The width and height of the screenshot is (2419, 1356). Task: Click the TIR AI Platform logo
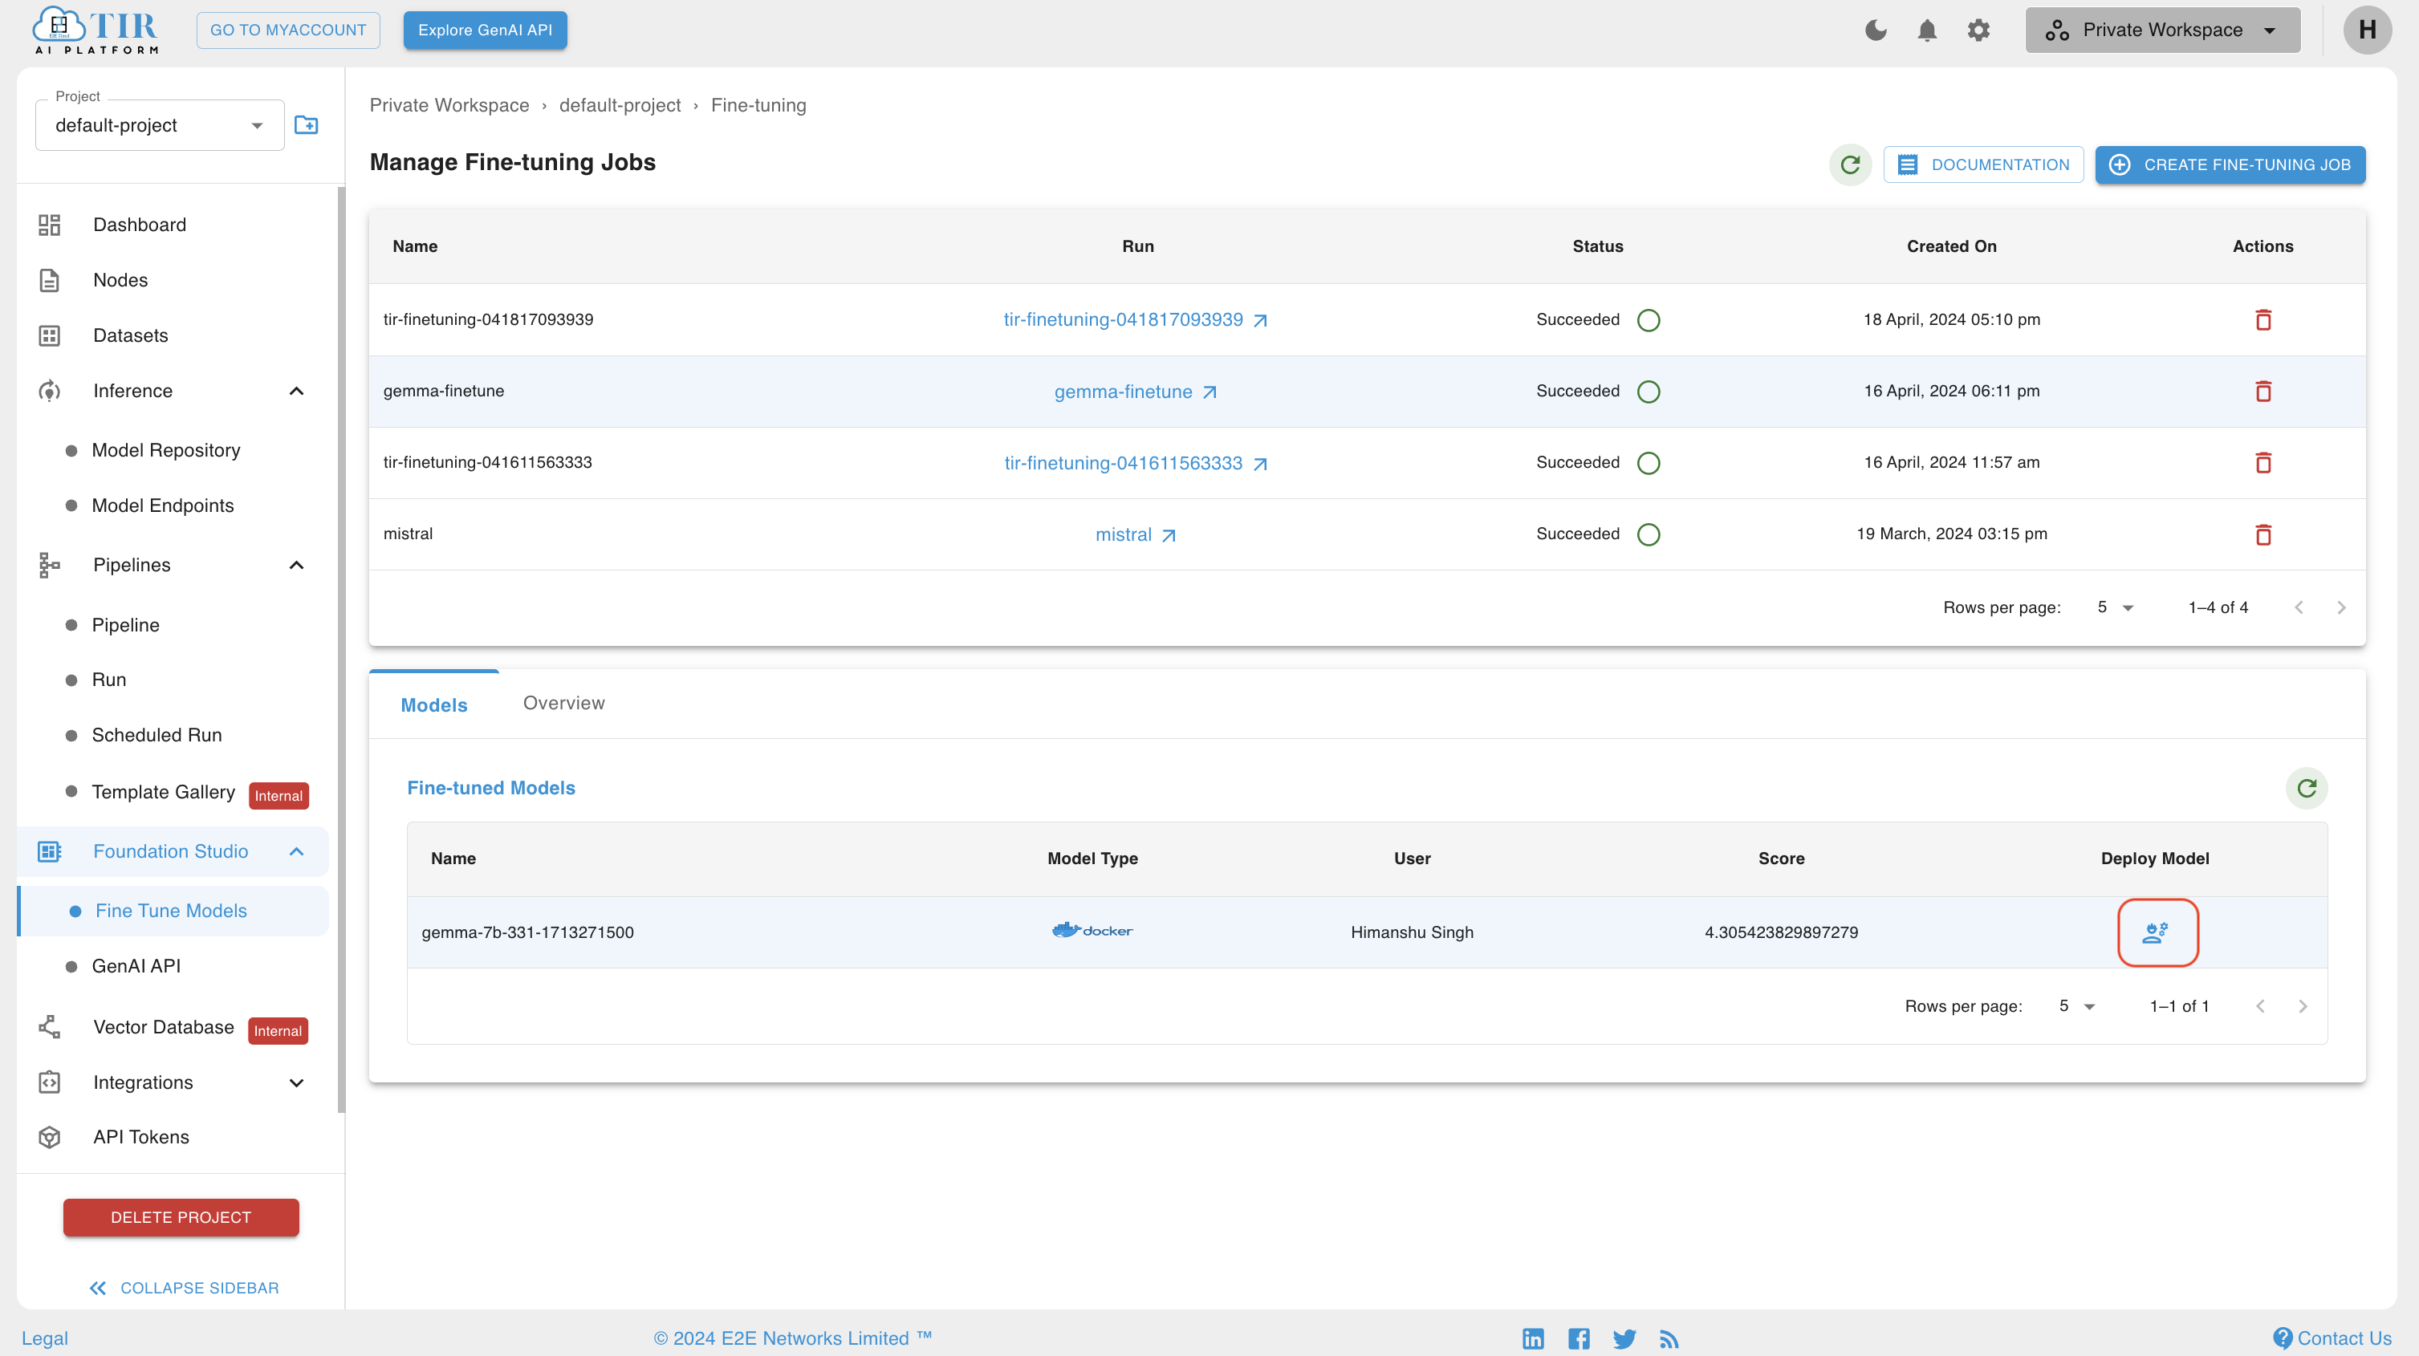tap(96, 30)
